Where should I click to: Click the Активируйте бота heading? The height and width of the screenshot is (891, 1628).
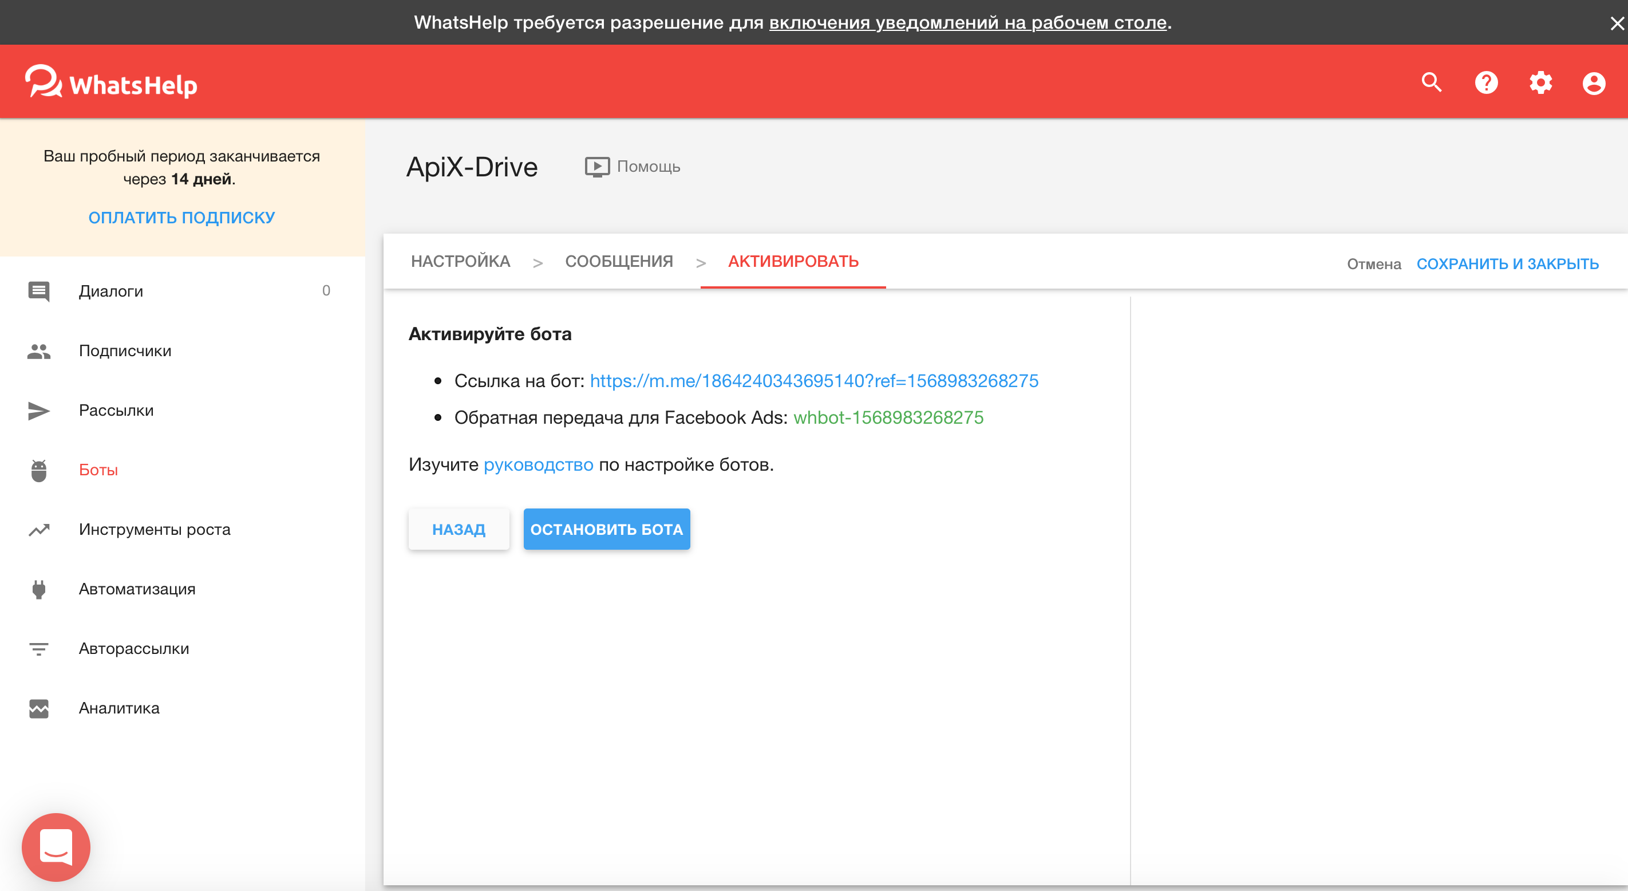[x=490, y=334]
